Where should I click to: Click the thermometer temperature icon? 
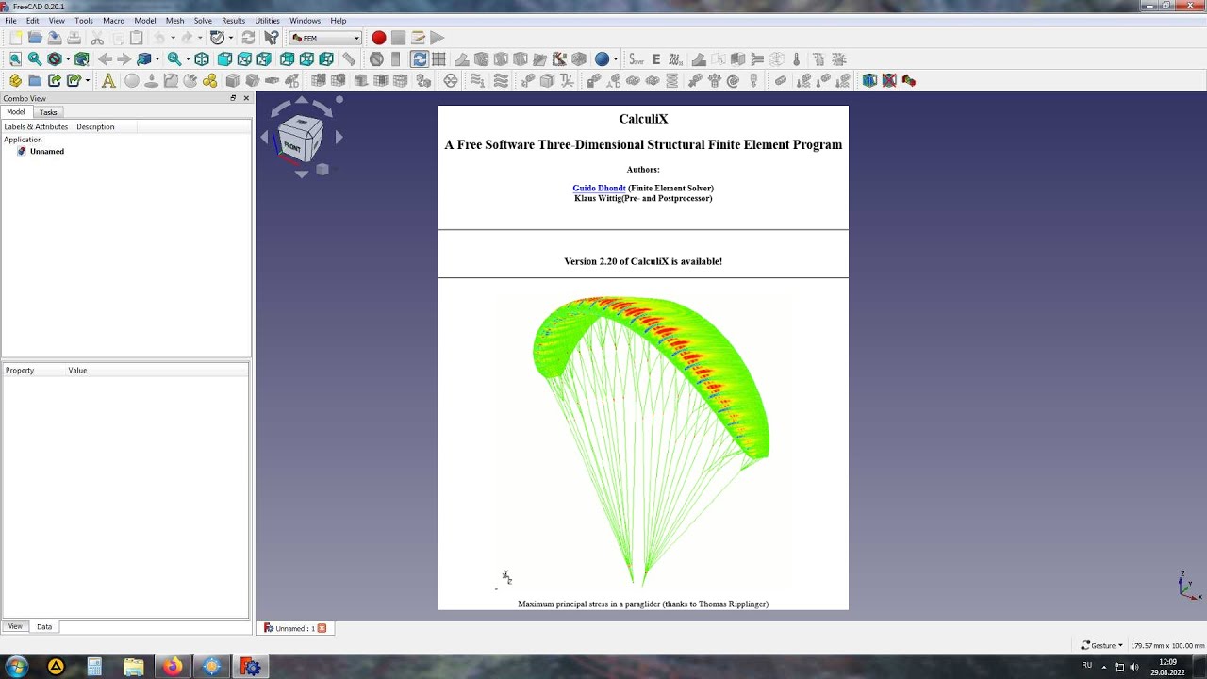tap(797, 58)
